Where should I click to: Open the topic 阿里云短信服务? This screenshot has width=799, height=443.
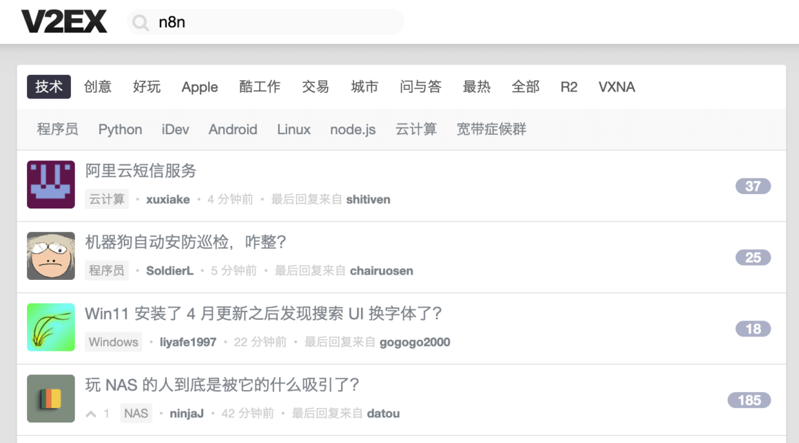[x=141, y=171]
